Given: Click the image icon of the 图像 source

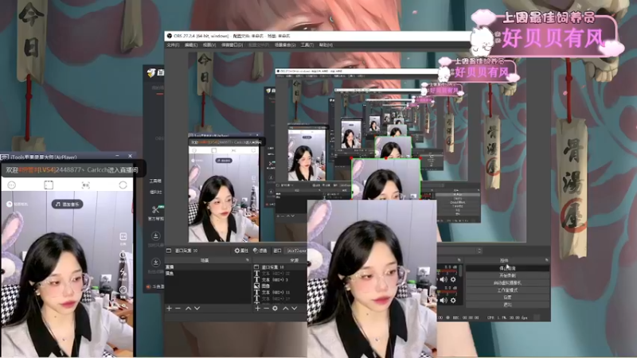Looking at the screenshot, I should click(256, 286).
